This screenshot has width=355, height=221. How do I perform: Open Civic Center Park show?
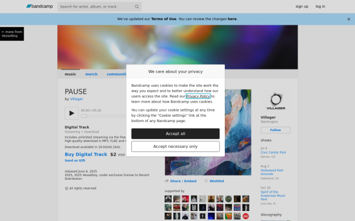[273, 153]
